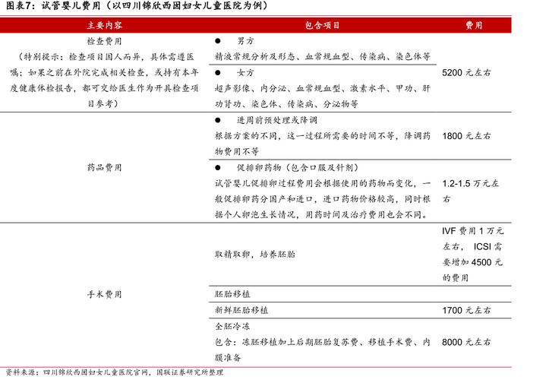Screen dimensions: 549x380
Task: Click the line starting with '包含：冻胚移植'
Action: click(323, 342)
